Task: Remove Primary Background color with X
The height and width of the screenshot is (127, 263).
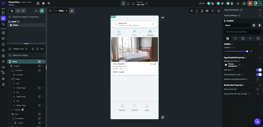Action: pos(240,65)
